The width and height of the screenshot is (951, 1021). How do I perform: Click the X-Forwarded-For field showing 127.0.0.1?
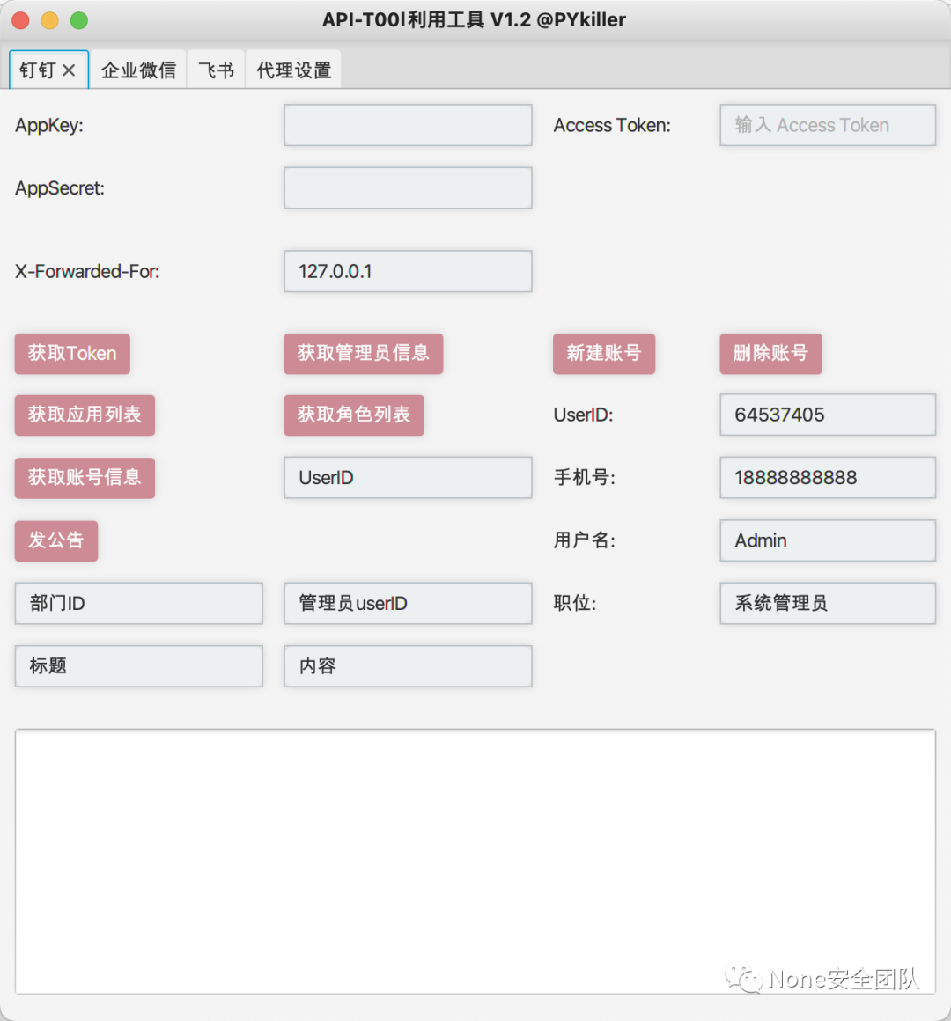(x=408, y=271)
